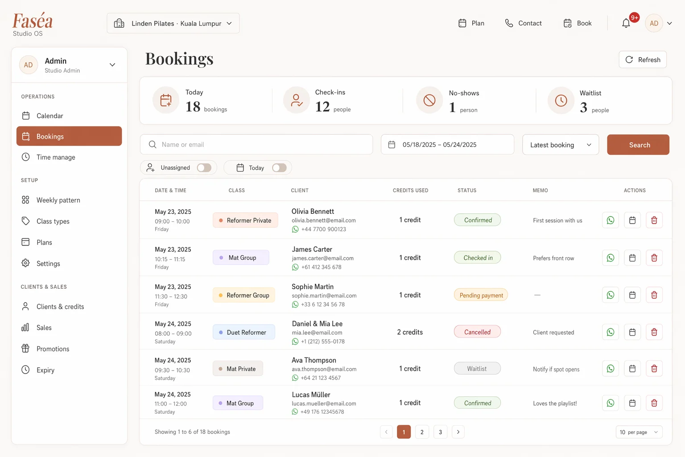
Task: Open Class types in the sidebar
Action: click(69, 221)
